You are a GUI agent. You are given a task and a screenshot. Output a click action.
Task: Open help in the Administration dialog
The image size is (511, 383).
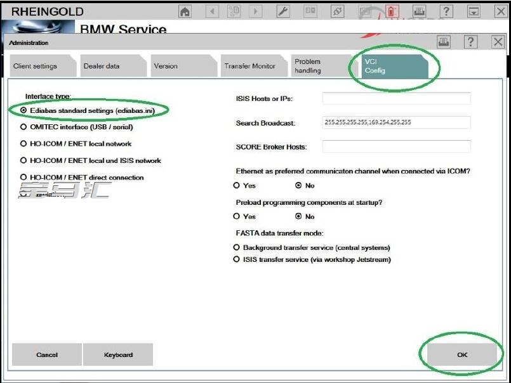470,42
